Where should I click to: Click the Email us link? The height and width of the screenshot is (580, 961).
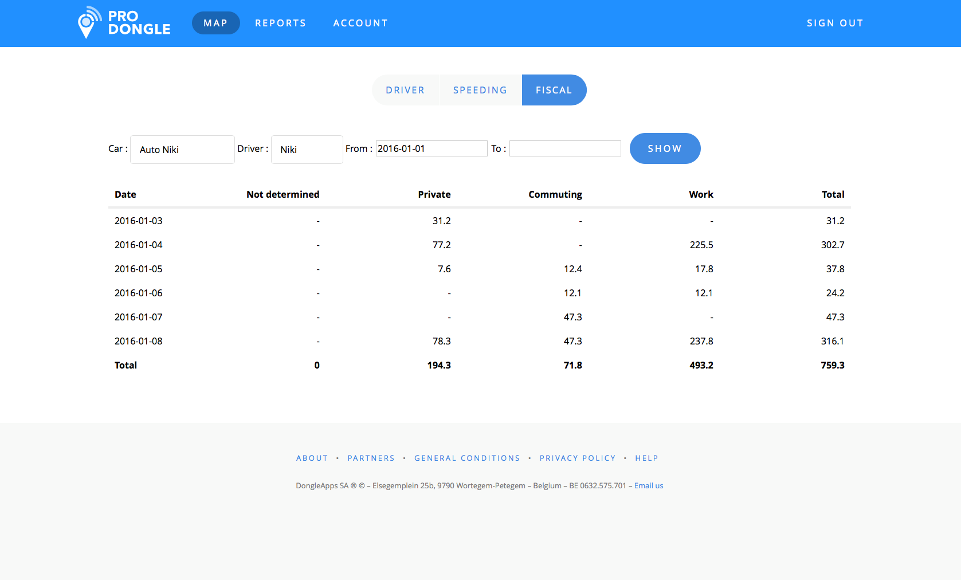click(x=648, y=485)
